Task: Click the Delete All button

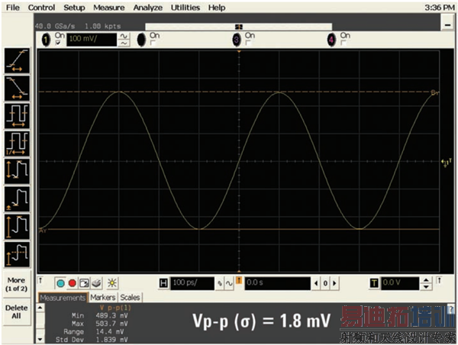Action: [x=17, y=311]
